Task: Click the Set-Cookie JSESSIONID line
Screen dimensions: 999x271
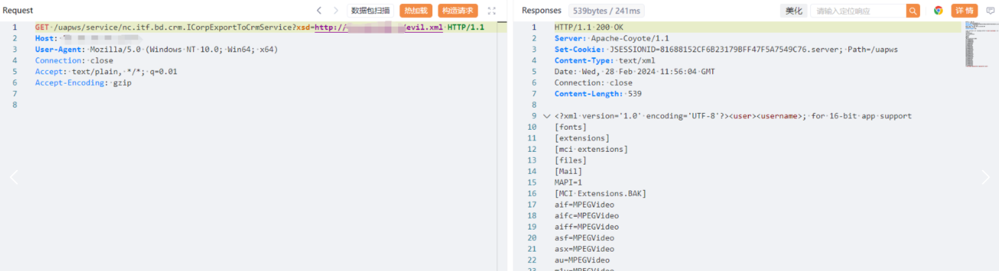Action: click(x=726, y=50)
